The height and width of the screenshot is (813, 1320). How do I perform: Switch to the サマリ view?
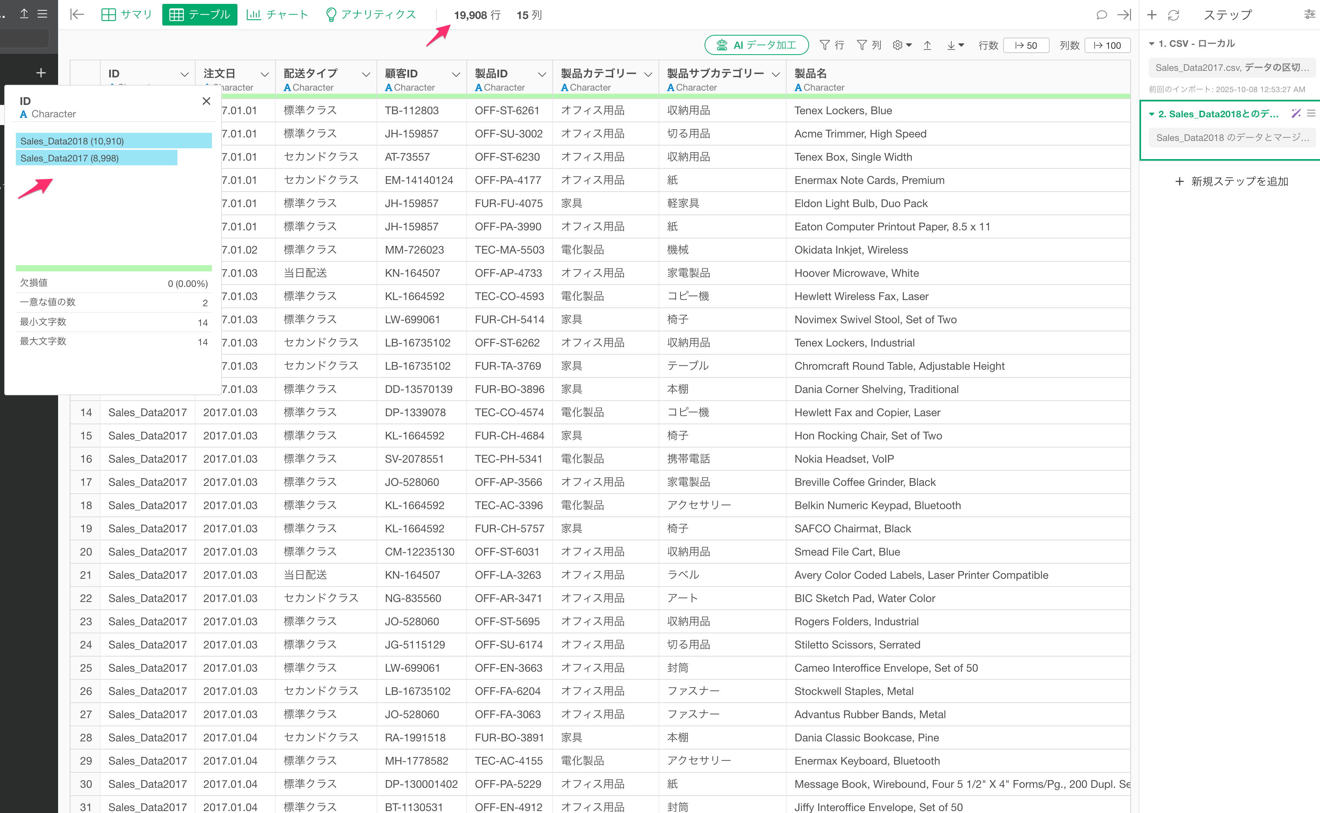[127, 15]
